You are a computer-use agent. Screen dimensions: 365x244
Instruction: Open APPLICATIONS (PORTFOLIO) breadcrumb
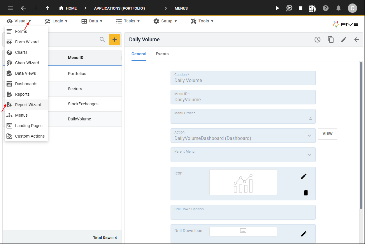(x=120, y=8)
